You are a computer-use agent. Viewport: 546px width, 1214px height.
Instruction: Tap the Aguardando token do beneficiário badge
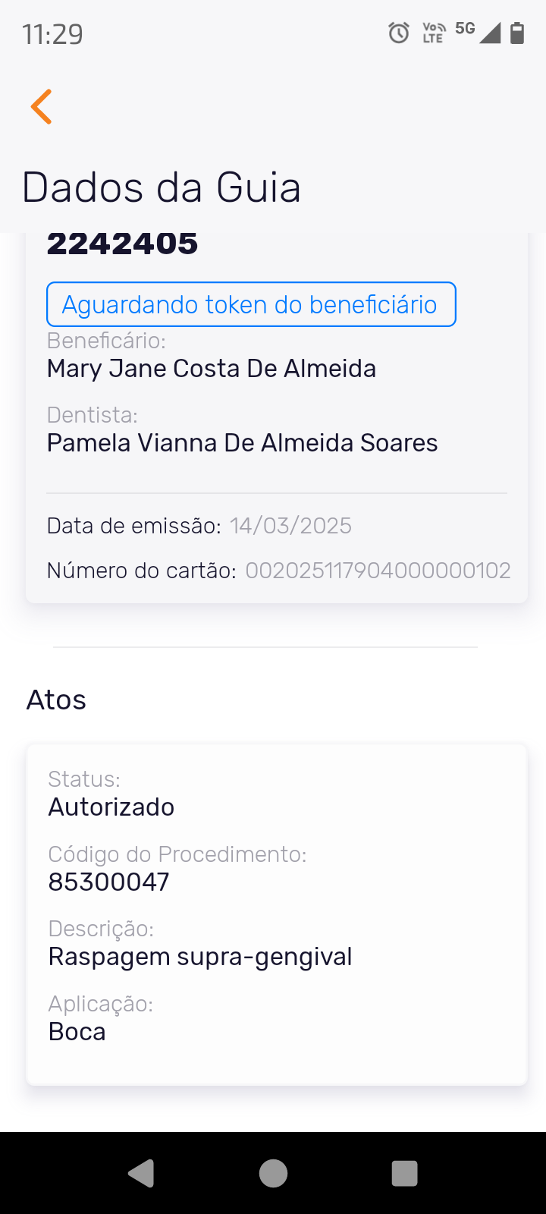pos(251,304)
